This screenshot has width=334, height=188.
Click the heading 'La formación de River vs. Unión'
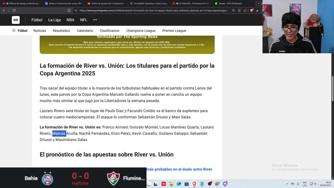click(x=127, y=69)
